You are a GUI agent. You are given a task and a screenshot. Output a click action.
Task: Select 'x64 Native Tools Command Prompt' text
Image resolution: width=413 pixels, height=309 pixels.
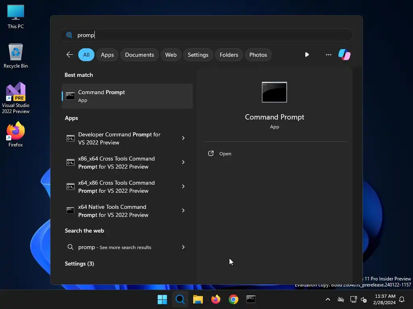coord(113,211)
